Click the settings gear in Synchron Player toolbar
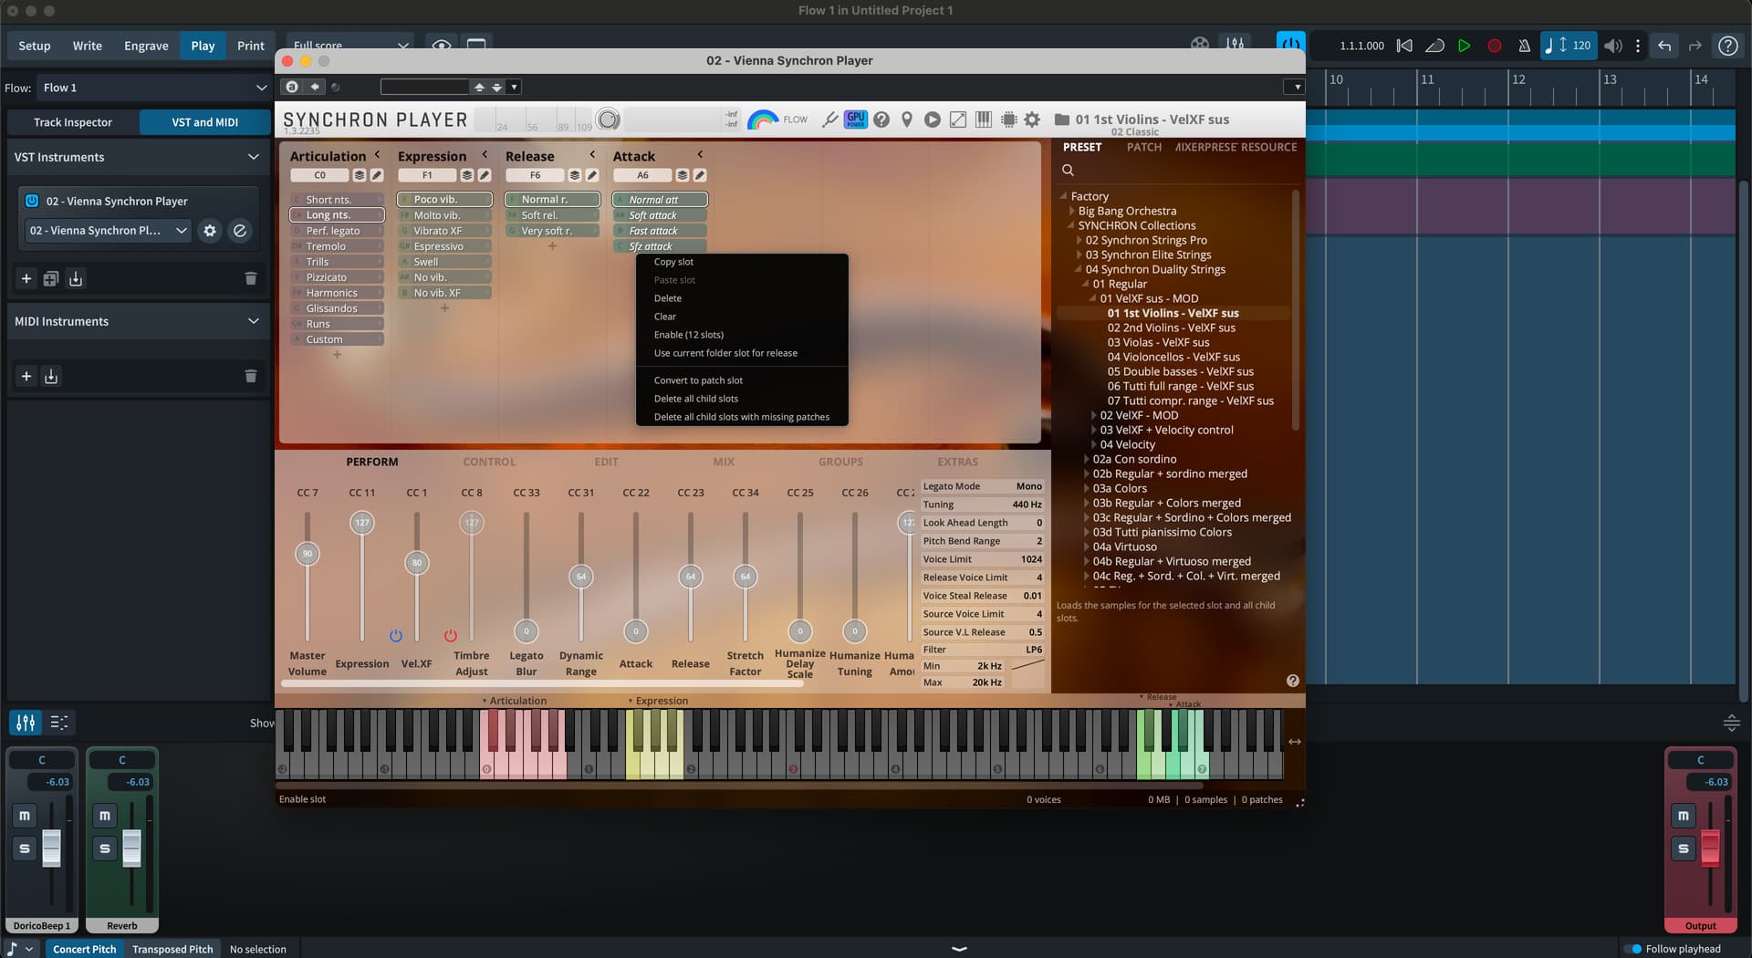Image resolution: width=1752 pixels, height=958 pixels. tap(1032, 120)
